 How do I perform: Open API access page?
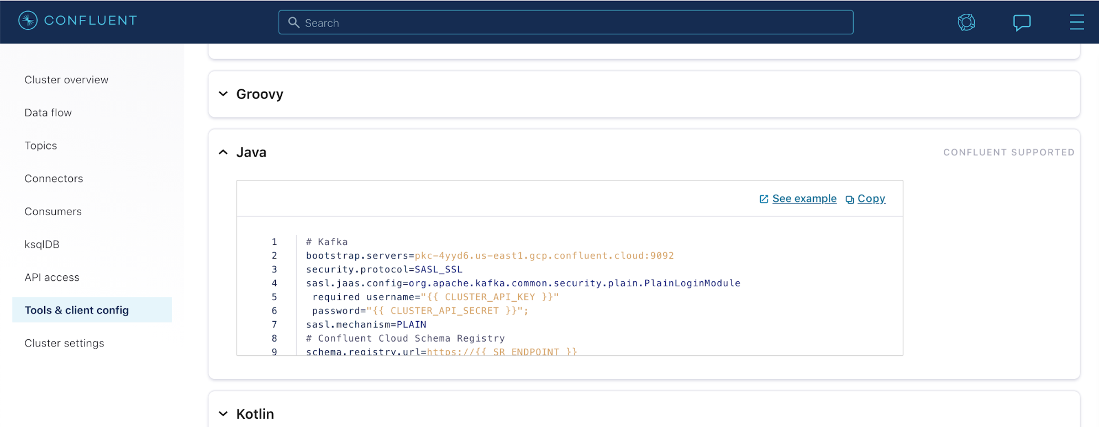tap(52, 277)
